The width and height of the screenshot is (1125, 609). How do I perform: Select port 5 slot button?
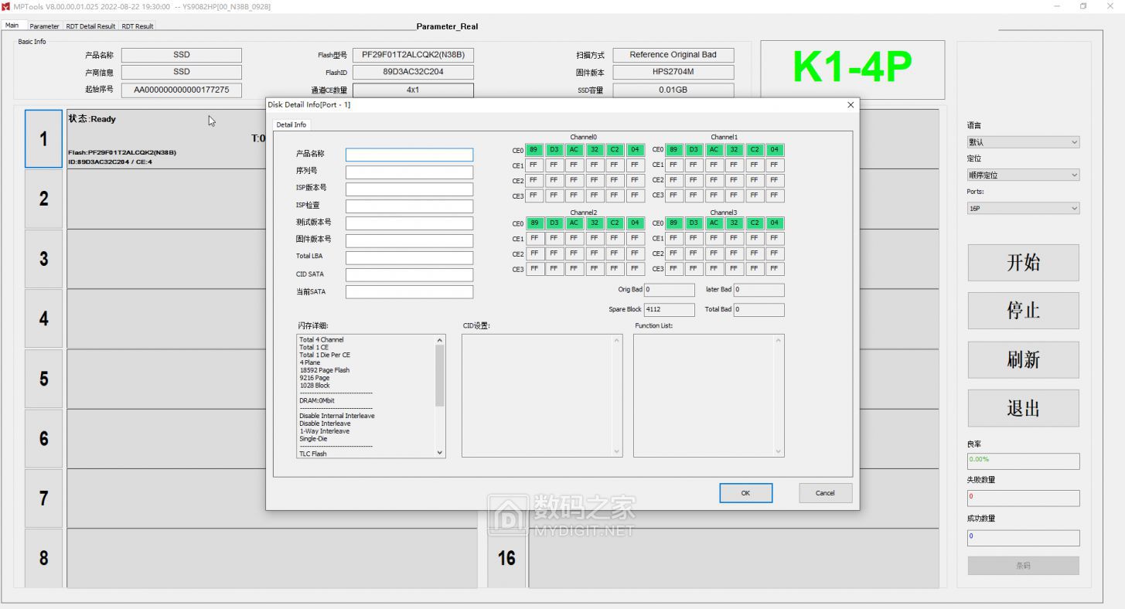[x=44, y=379]
